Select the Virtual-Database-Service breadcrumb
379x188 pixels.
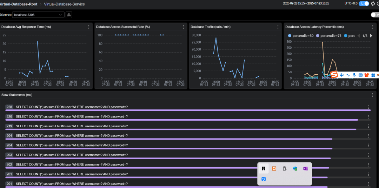[x=64, y=4]
